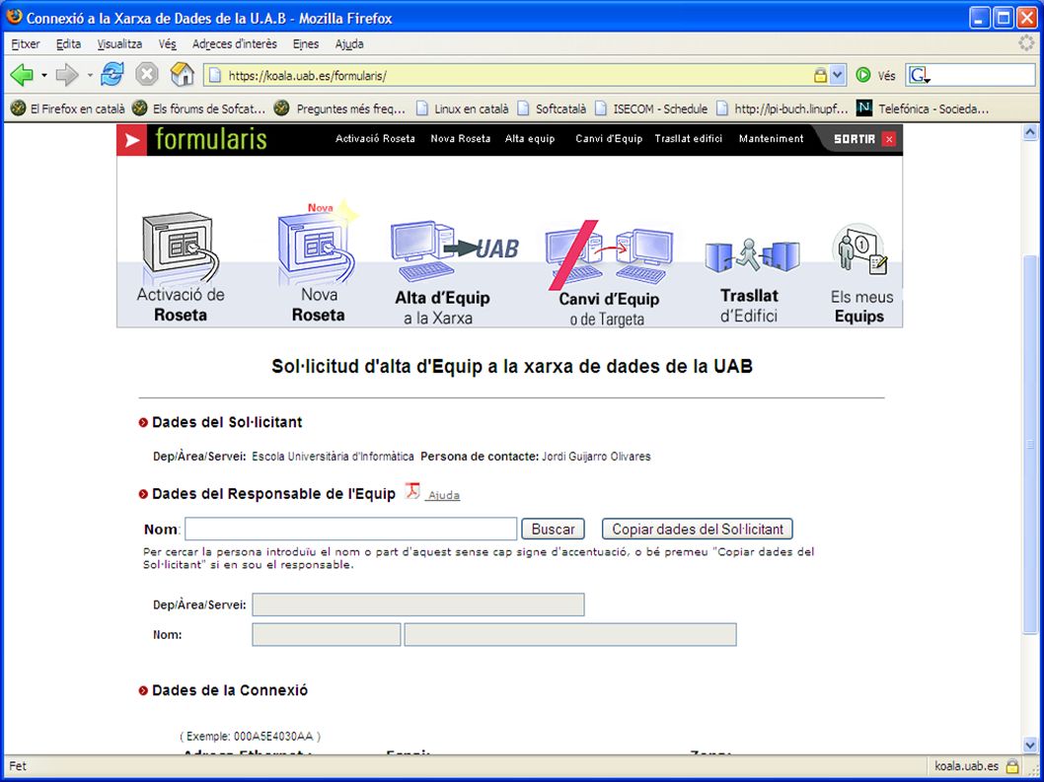Open the Forward button history dropdown

[90, 75]
